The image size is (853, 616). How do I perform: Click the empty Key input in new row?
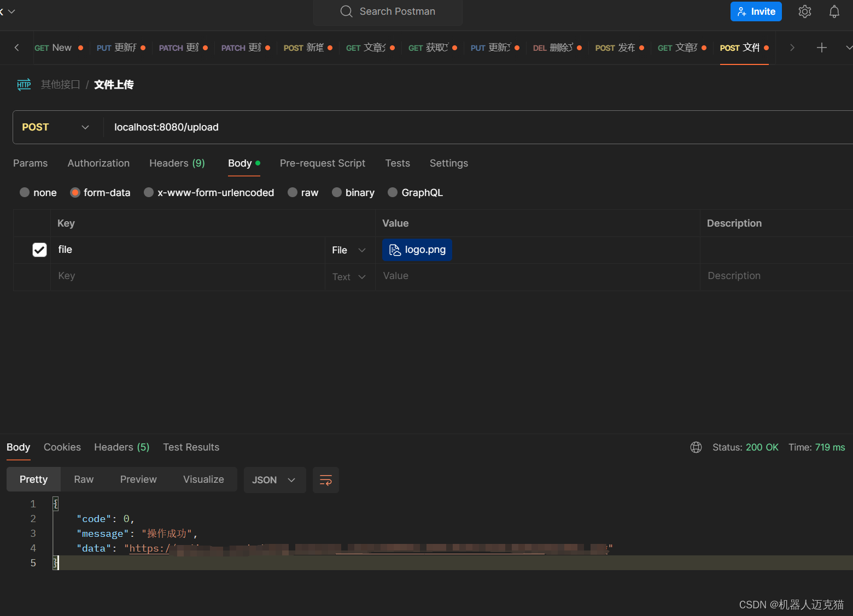pyautogui.click(x=188, y=276)
